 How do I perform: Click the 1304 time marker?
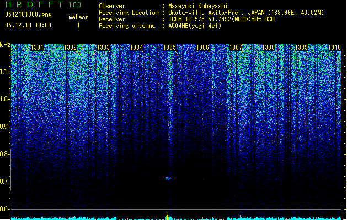point(137,47)
